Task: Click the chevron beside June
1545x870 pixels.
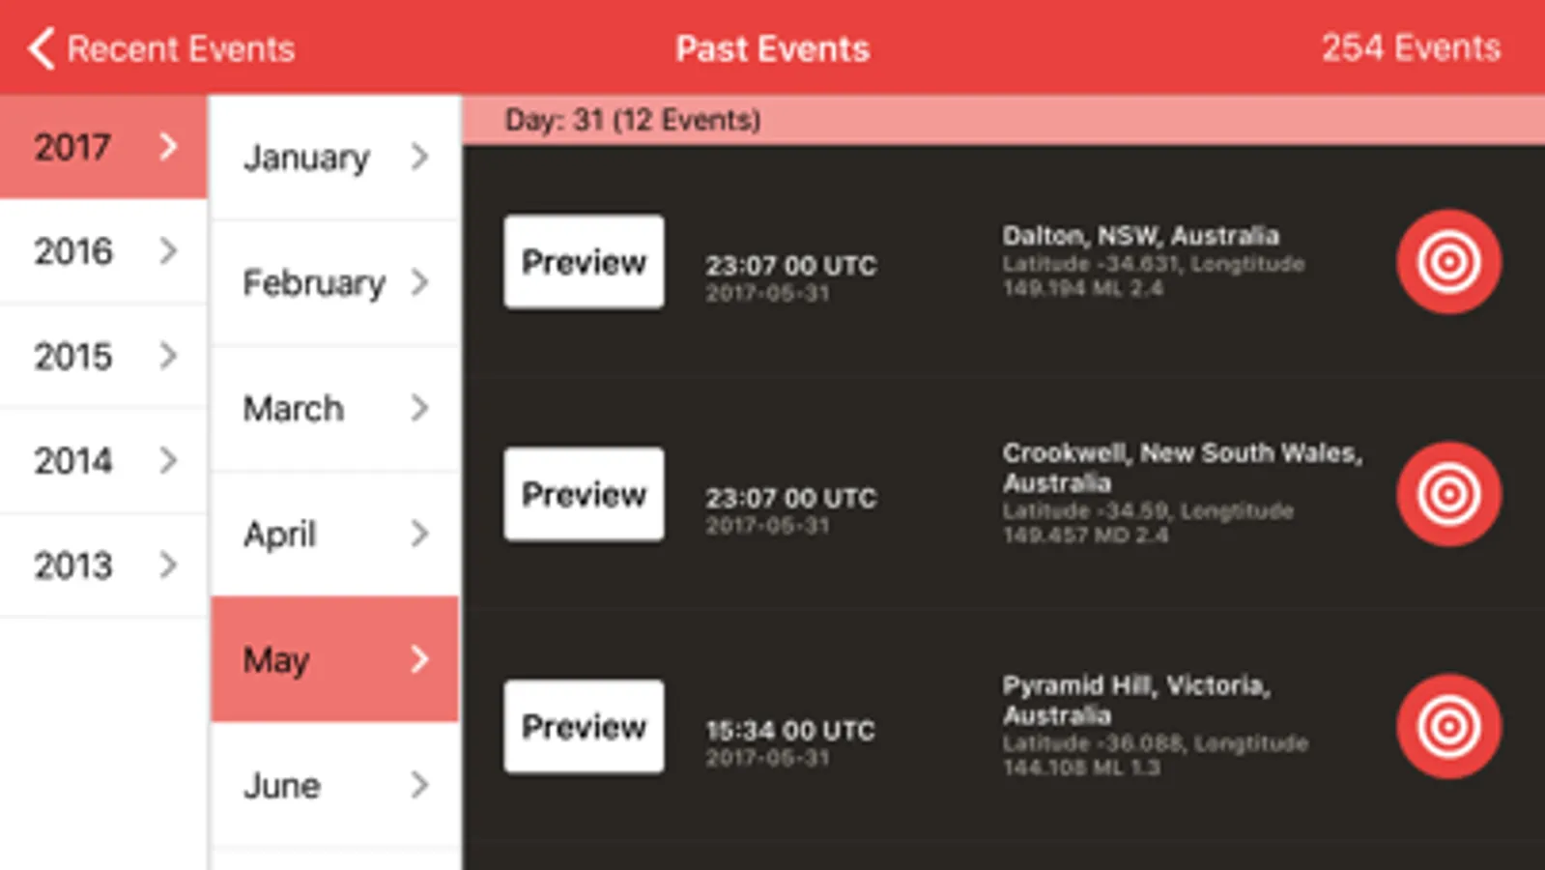Action: [x=419, y=785]
